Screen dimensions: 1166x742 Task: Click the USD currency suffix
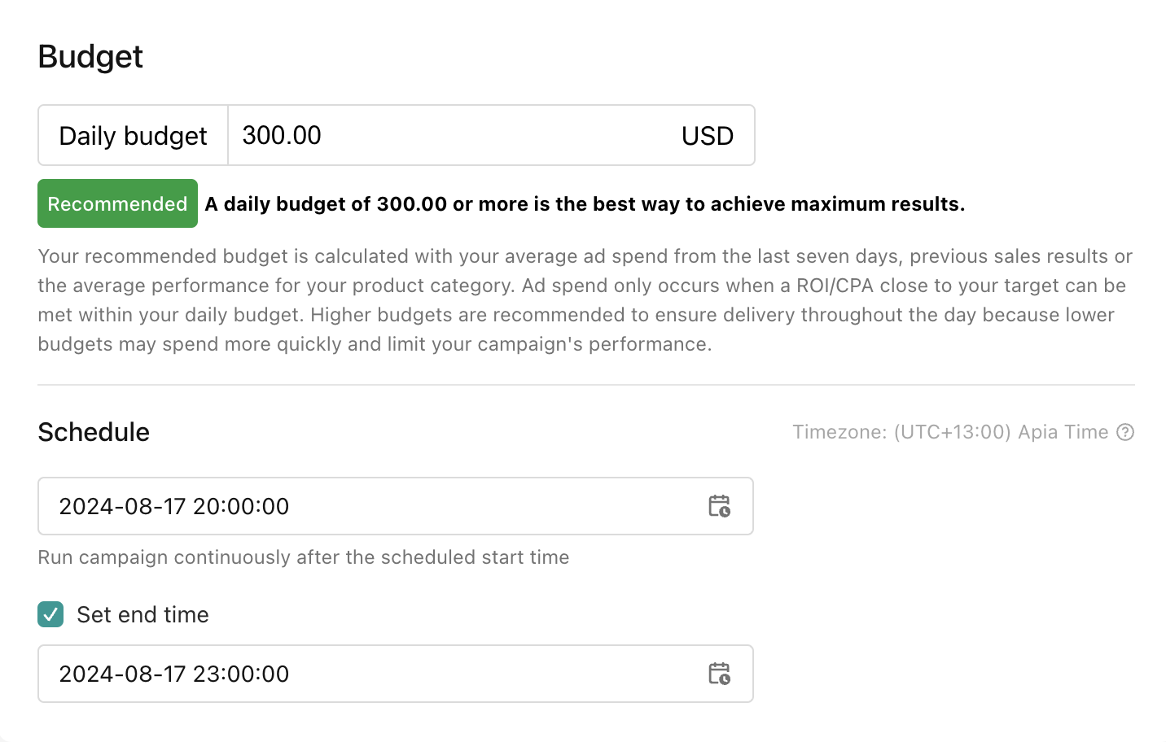pyautogui.click(x=707, y=136)
